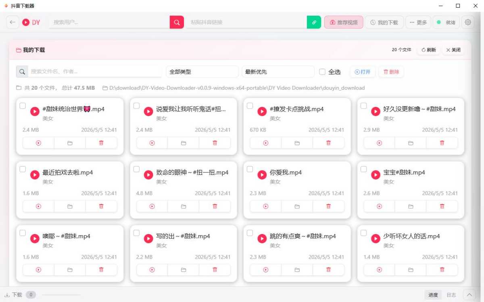Open the 全部类型 file type dropdown

click(x=202, y=72)
